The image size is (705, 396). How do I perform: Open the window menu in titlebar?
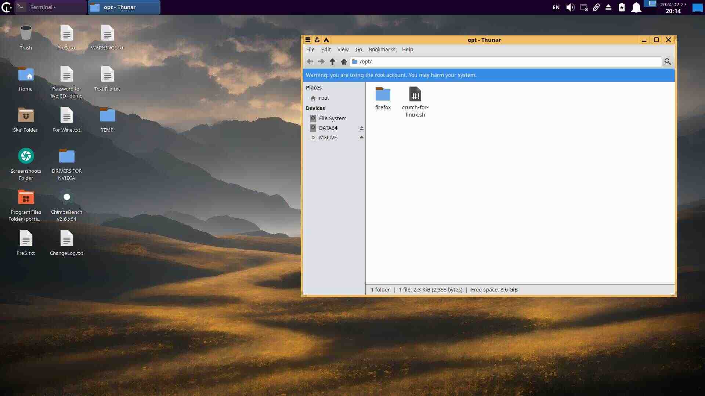pyautogui.click(x=308, y=40)
